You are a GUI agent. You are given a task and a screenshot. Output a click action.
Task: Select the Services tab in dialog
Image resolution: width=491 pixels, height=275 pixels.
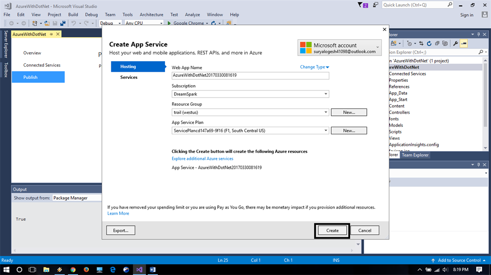click(x=129, y=77)
